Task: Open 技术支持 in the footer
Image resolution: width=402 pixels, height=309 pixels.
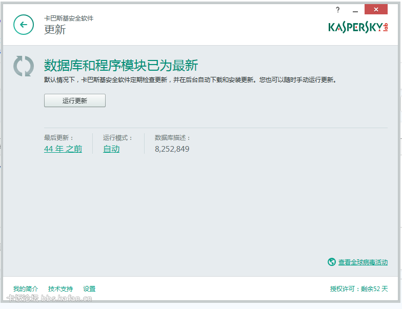Action: pyautogui.click(x=61, y=289)
